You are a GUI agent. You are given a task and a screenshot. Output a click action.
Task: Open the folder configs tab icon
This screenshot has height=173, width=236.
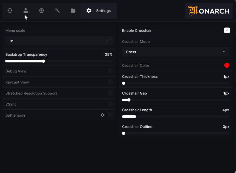tap(73, 11)
